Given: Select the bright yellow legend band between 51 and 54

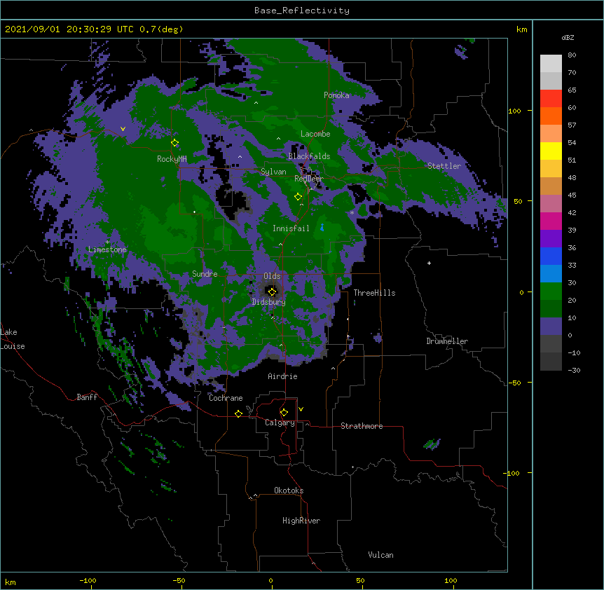Looking at the screenshot, I should click(551, 151).
